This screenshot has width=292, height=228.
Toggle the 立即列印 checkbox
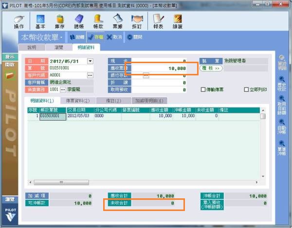pyautogui.click(x=246, y=89)
